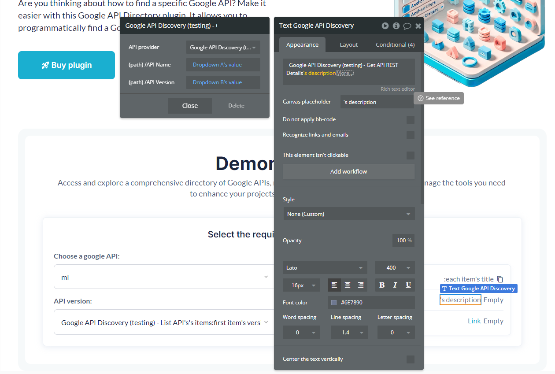This screenshot has width=555, height=374.
Task: Open the Style dropdown showing None (Custom)
Action: click(349, 214)
